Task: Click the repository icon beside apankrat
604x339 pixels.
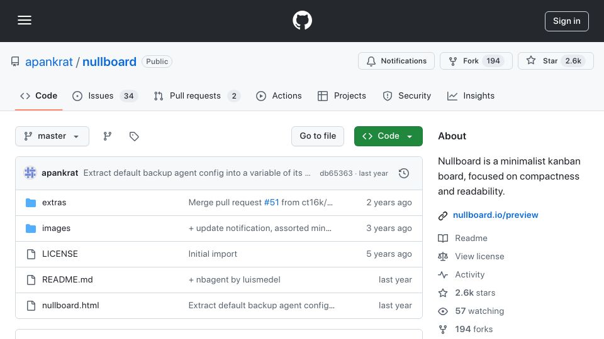Action: (15, 62)
